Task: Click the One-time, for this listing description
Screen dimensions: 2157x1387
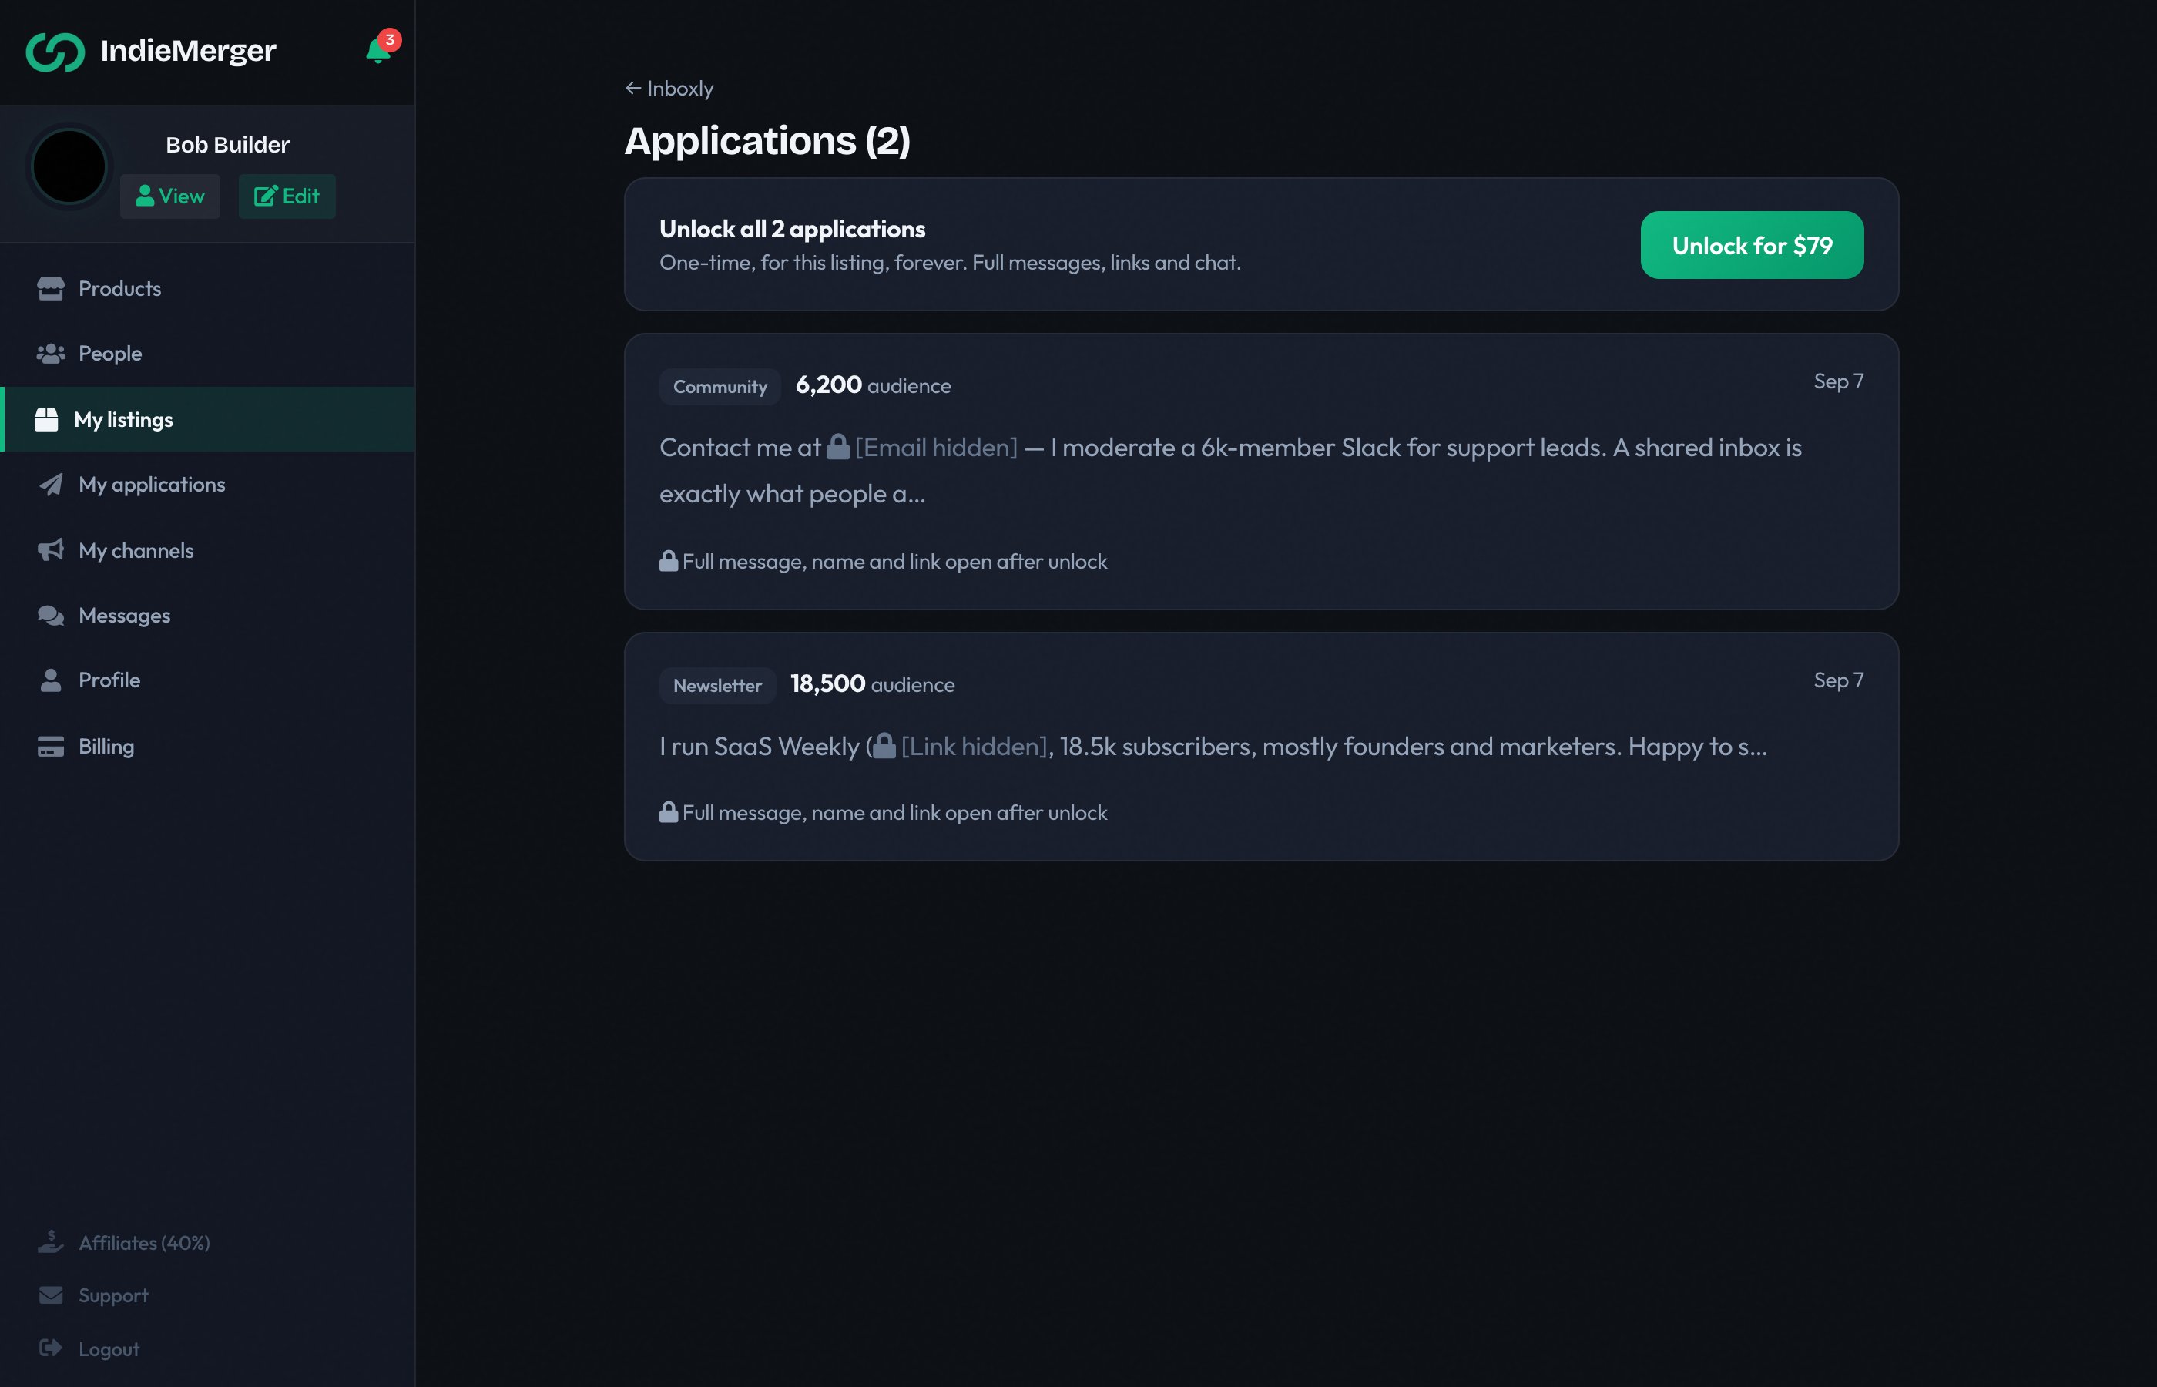Action: (x=950, y=263)
